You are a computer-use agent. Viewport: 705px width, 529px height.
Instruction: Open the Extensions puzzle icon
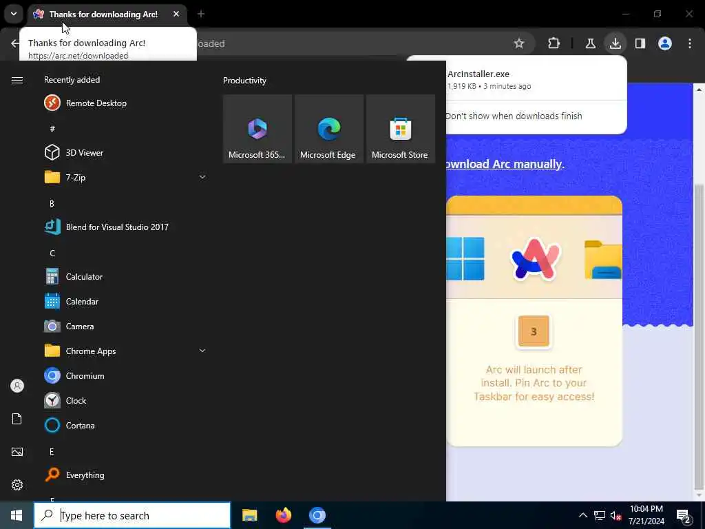click(x=554, y=43)
